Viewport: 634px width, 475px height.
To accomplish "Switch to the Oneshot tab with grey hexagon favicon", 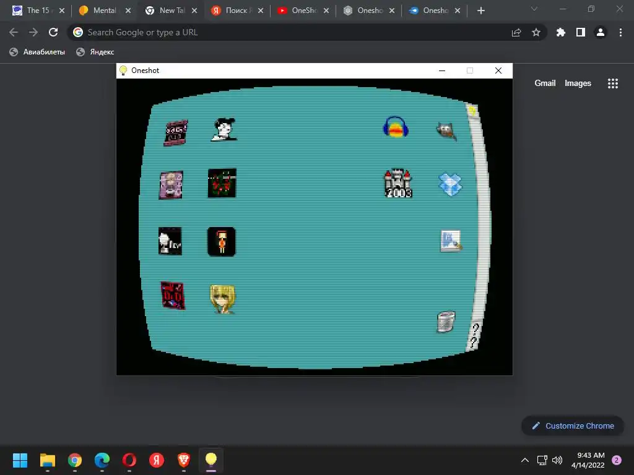I will point(369,11).
